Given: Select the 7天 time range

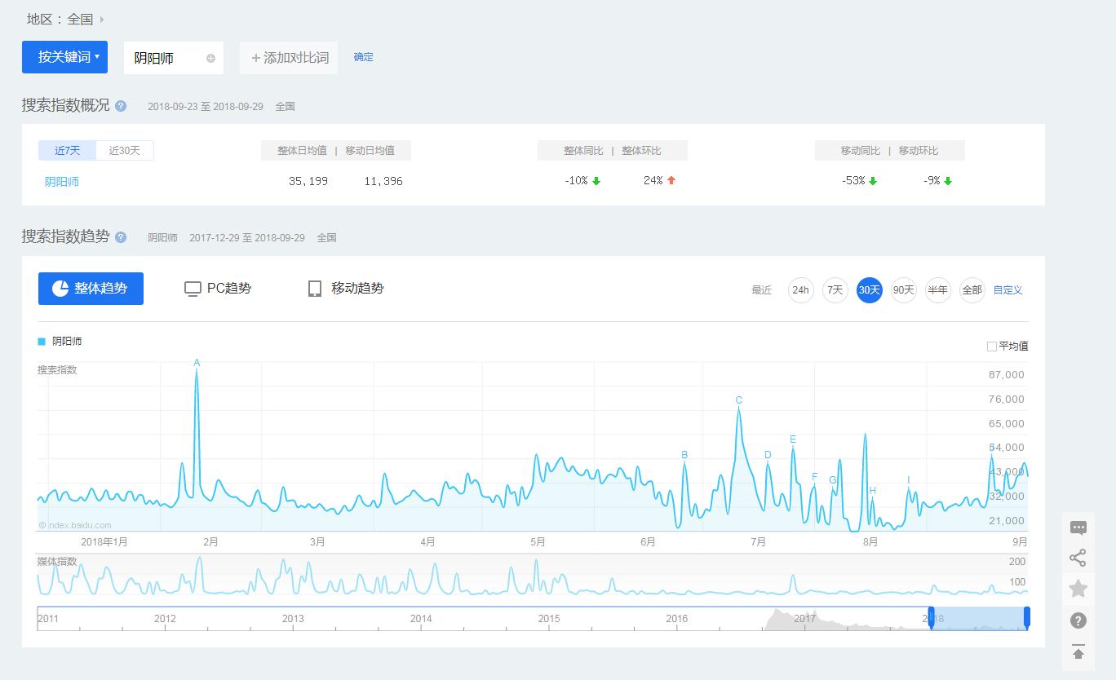Looking at the screenshot, I should click(x=835, y=290).
